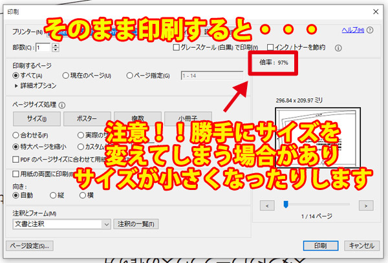This screenshot has width=388, height=263.
Task: Go to previous preview page arrow
Action: 267,205
